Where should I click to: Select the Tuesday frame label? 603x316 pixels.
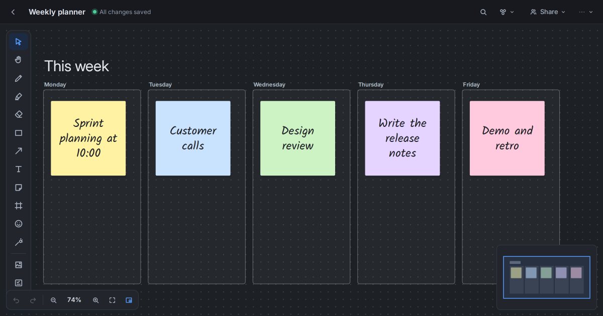coord(160,85)
